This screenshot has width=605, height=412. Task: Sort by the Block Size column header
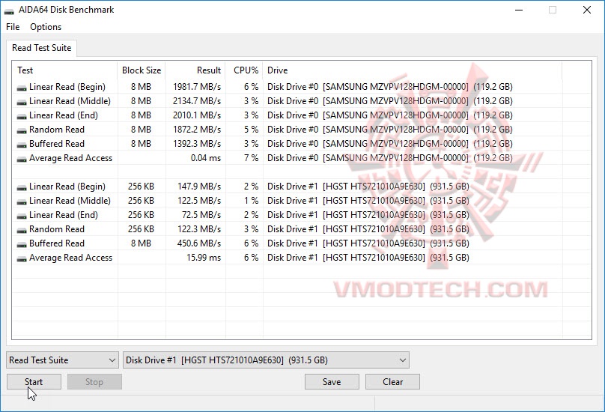[x=142, y=70]
